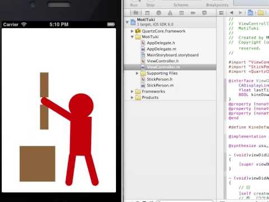Open the Search navigator magnifier icon
This screenshot has width=269, height=202.
[x=159, y=13]
